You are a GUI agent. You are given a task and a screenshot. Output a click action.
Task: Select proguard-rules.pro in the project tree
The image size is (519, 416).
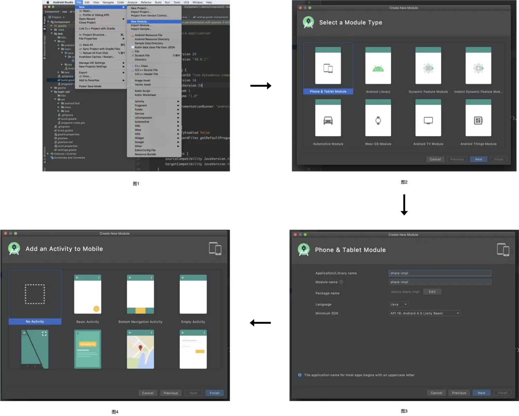71,123
